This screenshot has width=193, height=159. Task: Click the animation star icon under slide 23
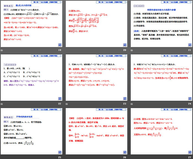pos(66,104)
